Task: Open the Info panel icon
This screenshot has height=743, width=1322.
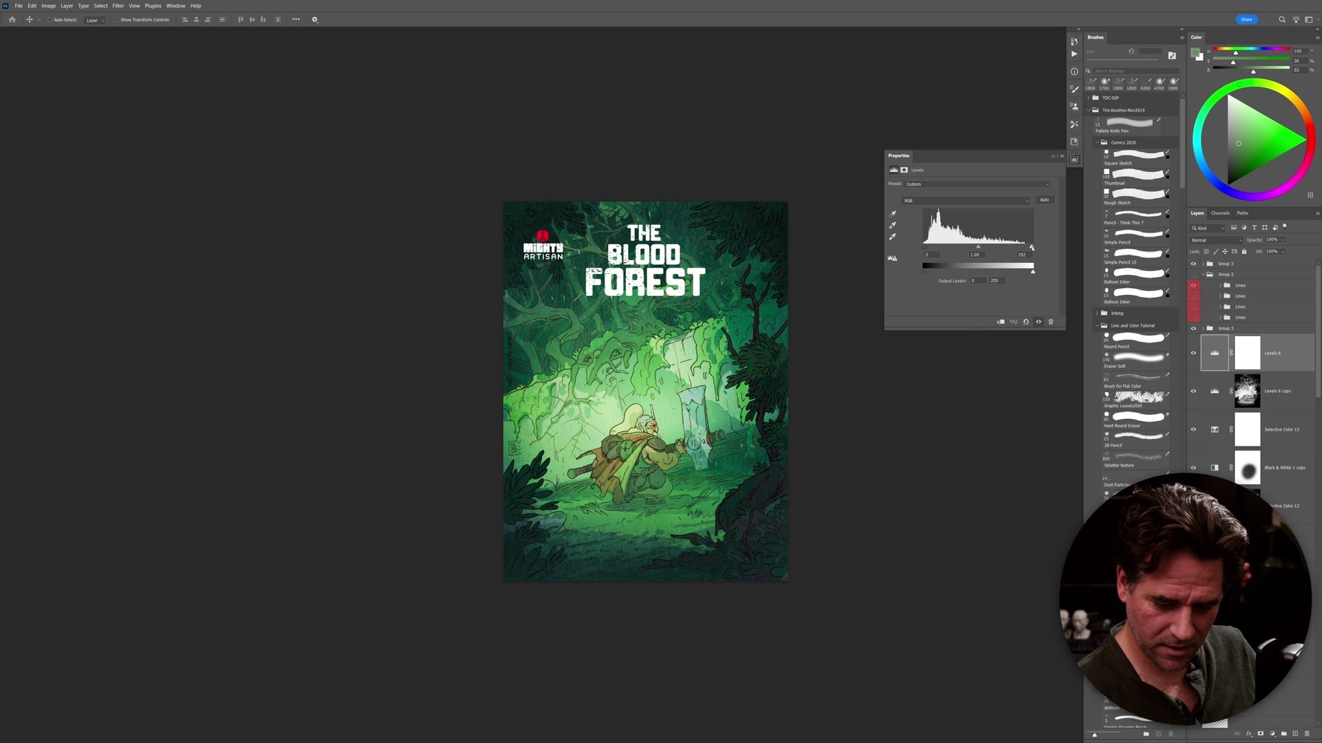Action: 1074,72
